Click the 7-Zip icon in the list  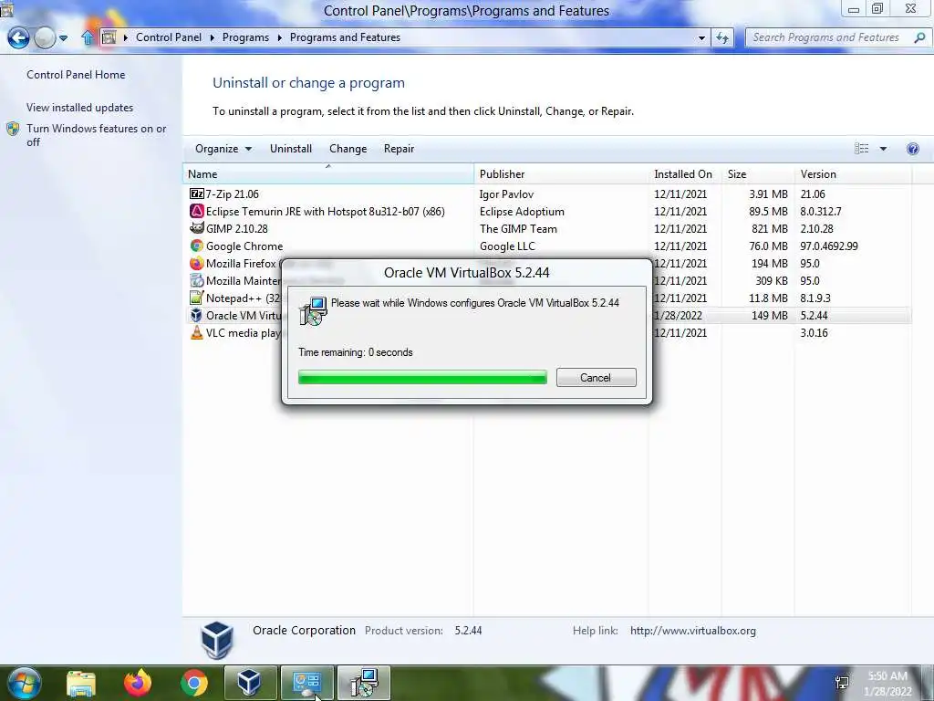click(197, 194)
